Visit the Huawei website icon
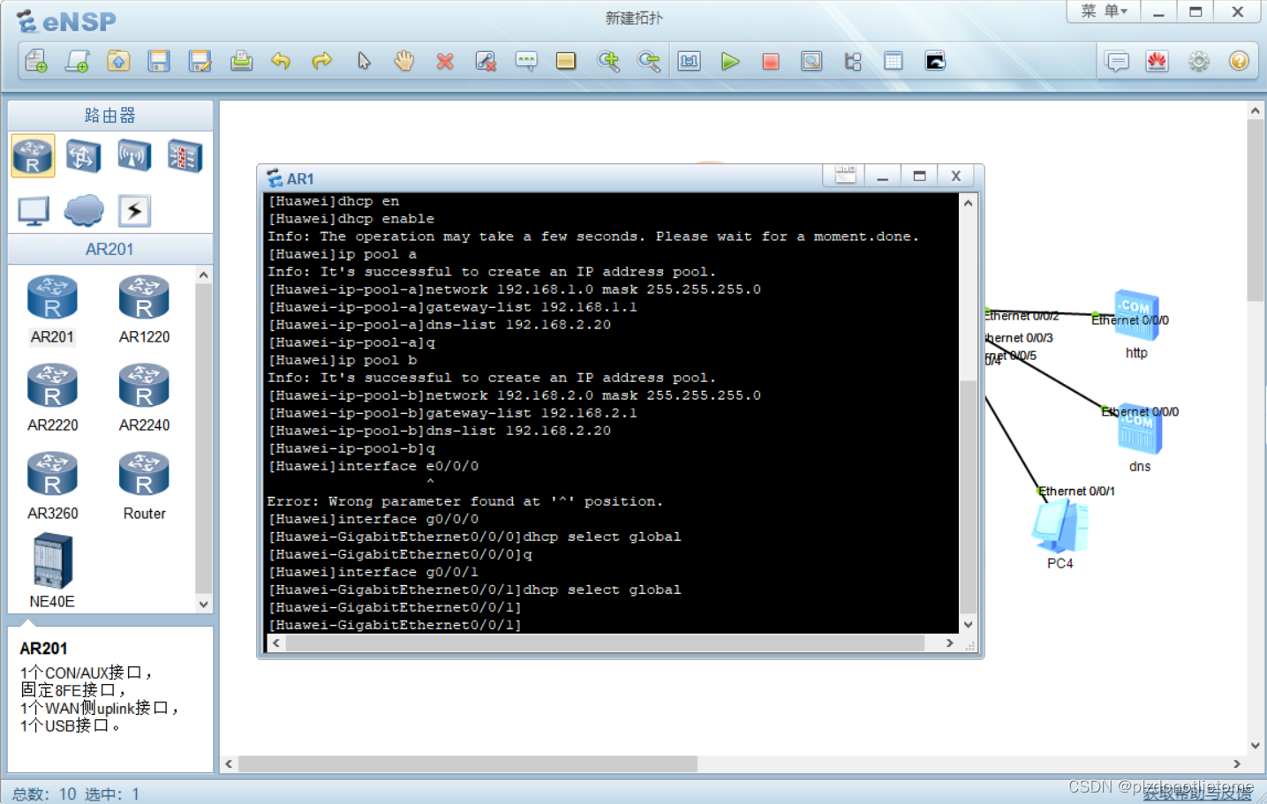 pyautogui.click(x=1158, y=61)
